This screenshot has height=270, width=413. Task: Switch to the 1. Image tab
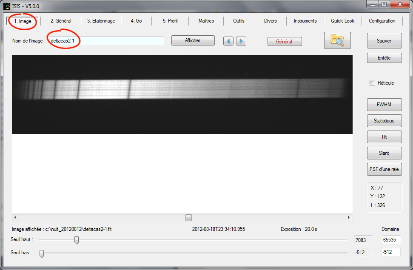tap(23, 21)
